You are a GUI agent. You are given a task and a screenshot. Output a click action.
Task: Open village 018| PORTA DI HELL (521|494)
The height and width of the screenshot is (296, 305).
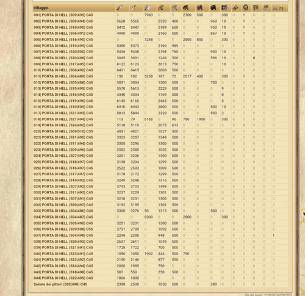(63, 119)
